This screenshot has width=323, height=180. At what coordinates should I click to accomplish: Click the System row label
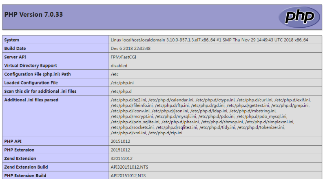(x=12, y=40)
